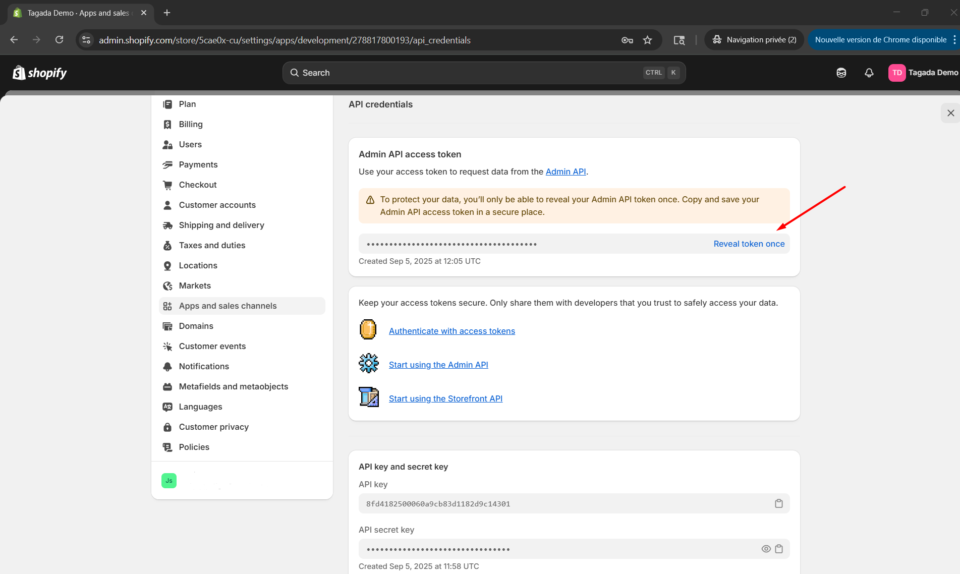This screenshot has width=960, height=574.
Task: Open Start using the Admin API link
Action: tap(438, 365)
